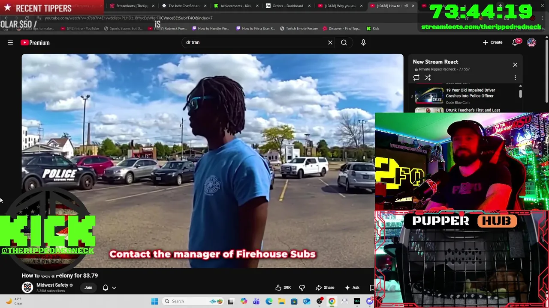The width and height of the screenshot is (549, 308).
Task: Toggle shuffle for the playlist
Action: pyautogui.click(x=428, y=77)
